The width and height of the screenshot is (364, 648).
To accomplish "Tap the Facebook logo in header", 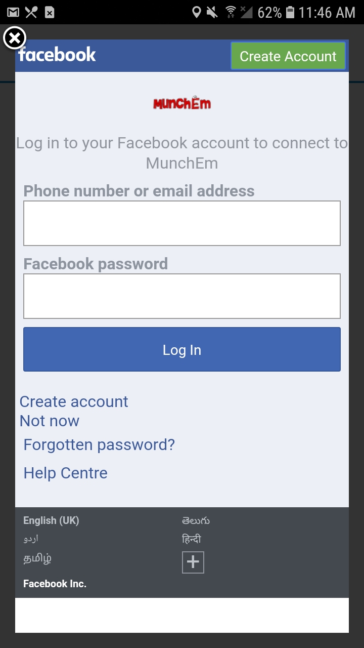I will [x=57, y=55].
